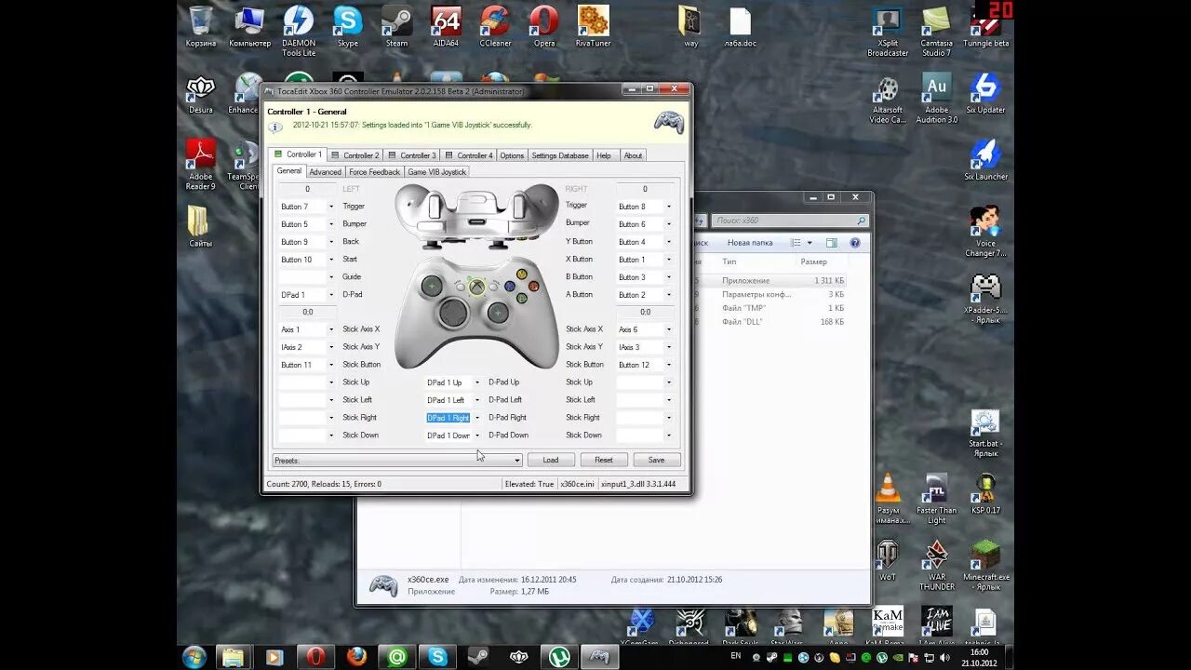The width and height of the screenshot is (1191, 670).
Task: Open the Desura desktop shortcut
Action: click(x=200, y=92)
